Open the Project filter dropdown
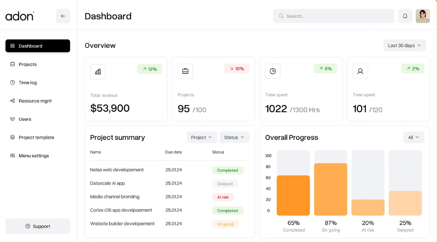This screenshot has height=242, width=437. click(201, 137)
